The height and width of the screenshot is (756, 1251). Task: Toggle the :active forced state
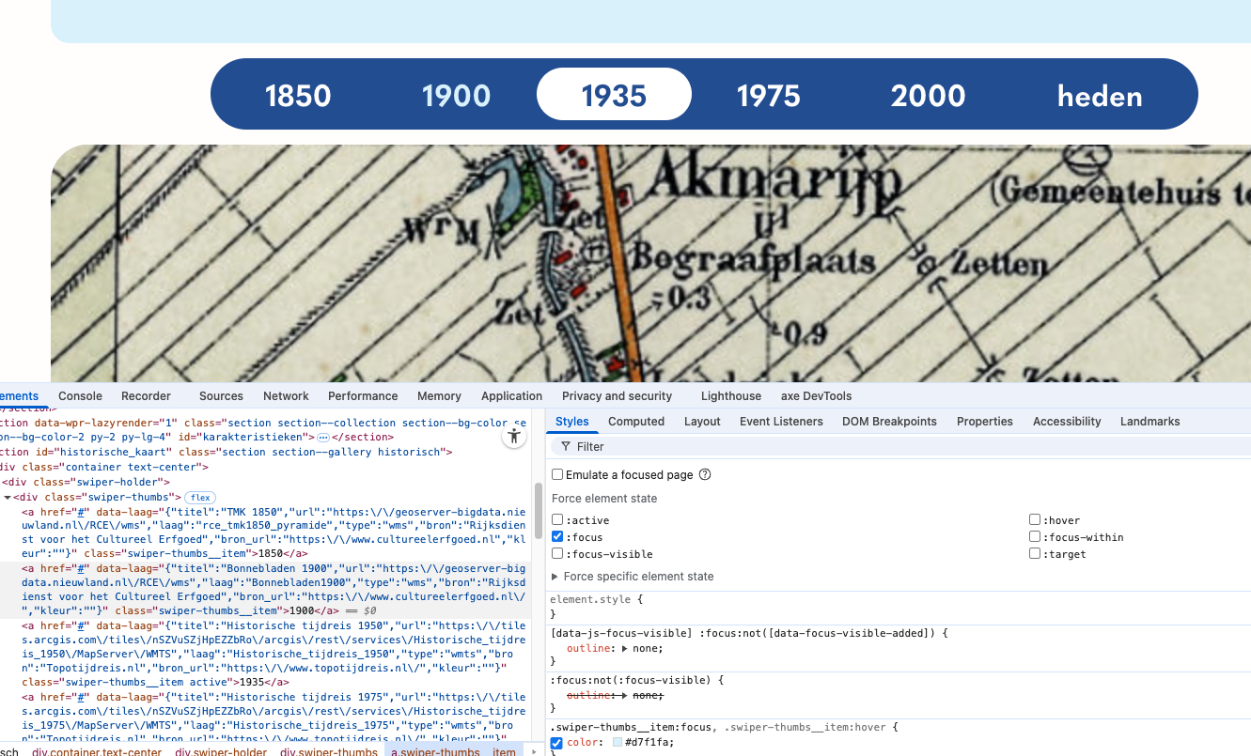point(557,520)
